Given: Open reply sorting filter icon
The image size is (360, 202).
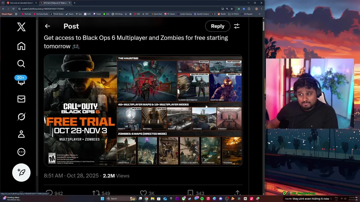Looking at the screenshot, I should pos(237,26).
